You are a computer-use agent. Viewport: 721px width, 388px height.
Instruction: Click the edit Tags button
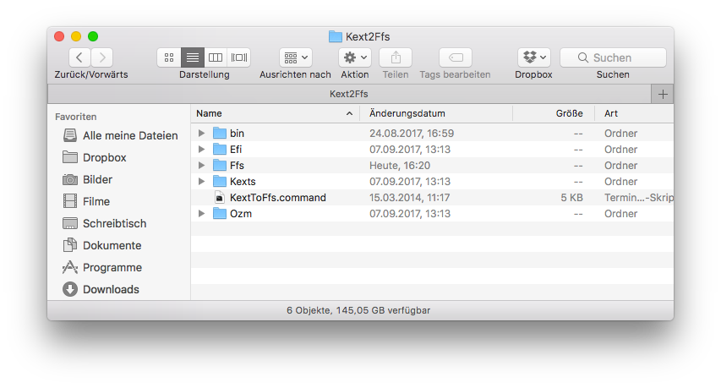coord(455,57)
